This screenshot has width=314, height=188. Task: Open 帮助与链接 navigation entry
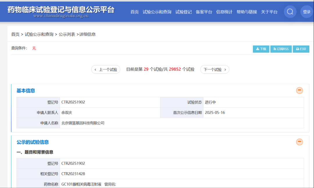tap(247, 12)
